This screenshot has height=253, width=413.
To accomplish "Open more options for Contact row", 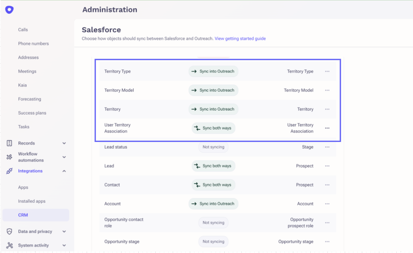I will pyautogui.click(x=327, y=185).
